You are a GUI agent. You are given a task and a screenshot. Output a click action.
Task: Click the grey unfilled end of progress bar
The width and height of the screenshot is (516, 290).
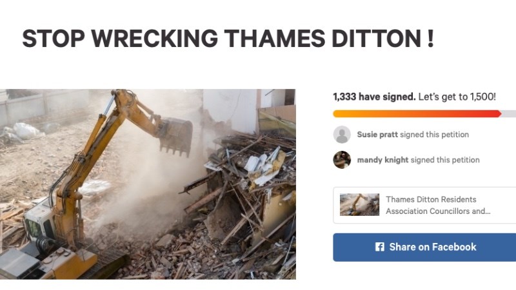point(509,114)
